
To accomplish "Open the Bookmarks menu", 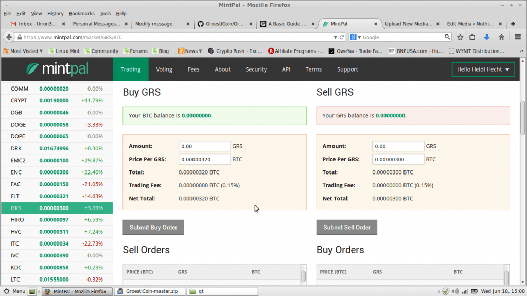I will click(82, 14).
